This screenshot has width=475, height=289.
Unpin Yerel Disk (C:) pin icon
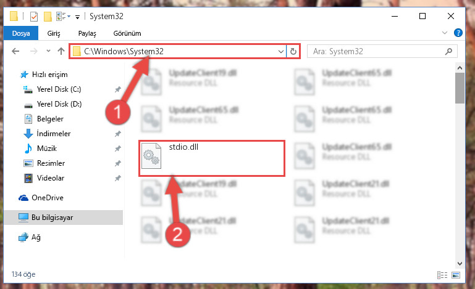118,89
